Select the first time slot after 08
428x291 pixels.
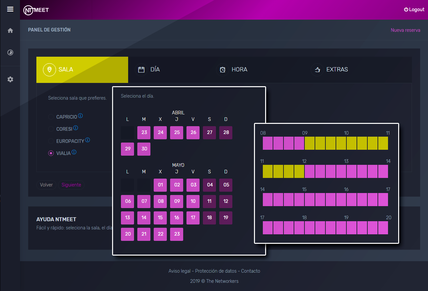(268, 143)
